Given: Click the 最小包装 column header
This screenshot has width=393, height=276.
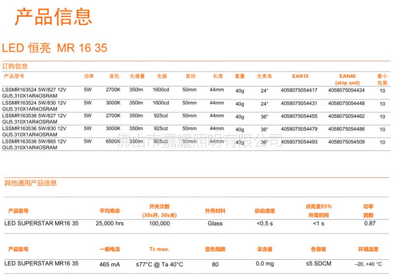Looking at the screenshot, I should point(382,80).
